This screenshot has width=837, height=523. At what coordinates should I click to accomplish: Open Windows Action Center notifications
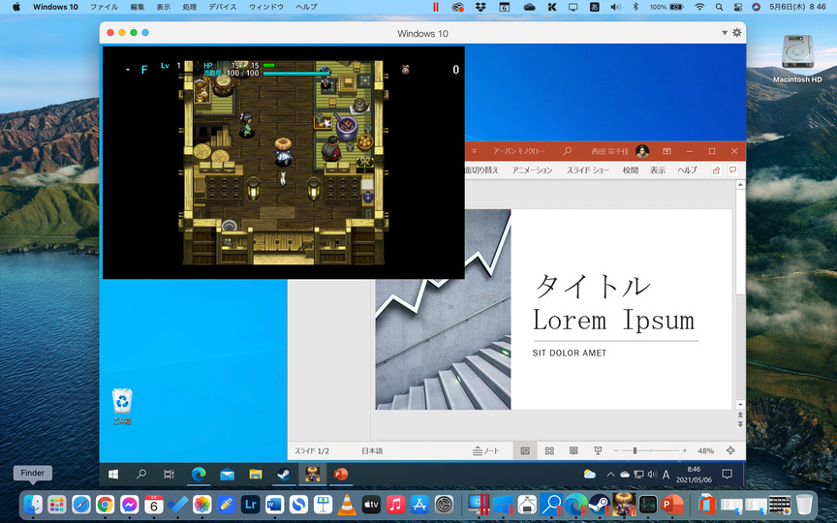[x=727, y=474]
